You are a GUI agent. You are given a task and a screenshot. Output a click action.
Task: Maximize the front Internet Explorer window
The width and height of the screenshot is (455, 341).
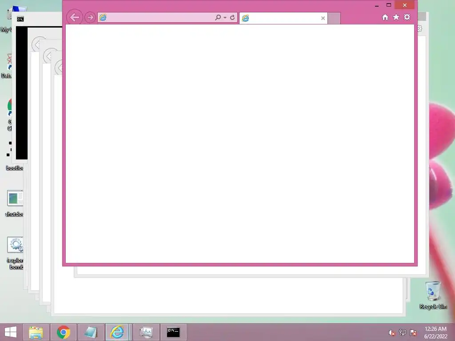[x=389, y=5]
